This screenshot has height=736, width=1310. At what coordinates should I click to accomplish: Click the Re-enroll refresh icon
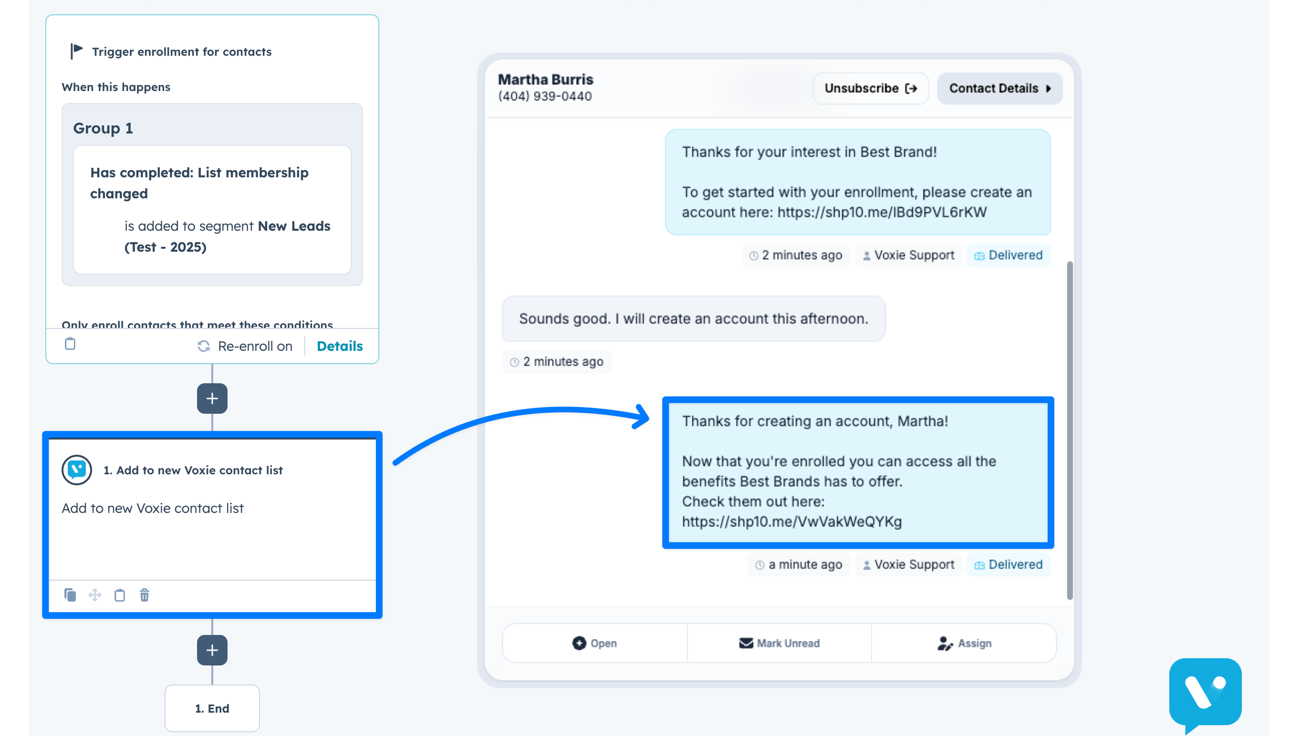[x=203, y=347]
